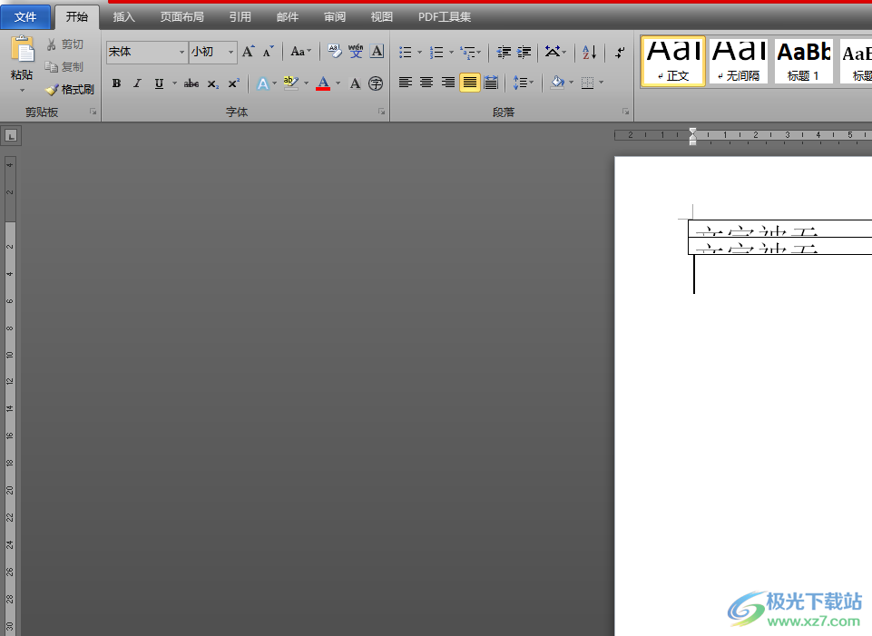Image resolution: width=872 pixels, height=636 pixels.
Task: Apply the red font color (A) swatch
Action: [x=323, y=83]
